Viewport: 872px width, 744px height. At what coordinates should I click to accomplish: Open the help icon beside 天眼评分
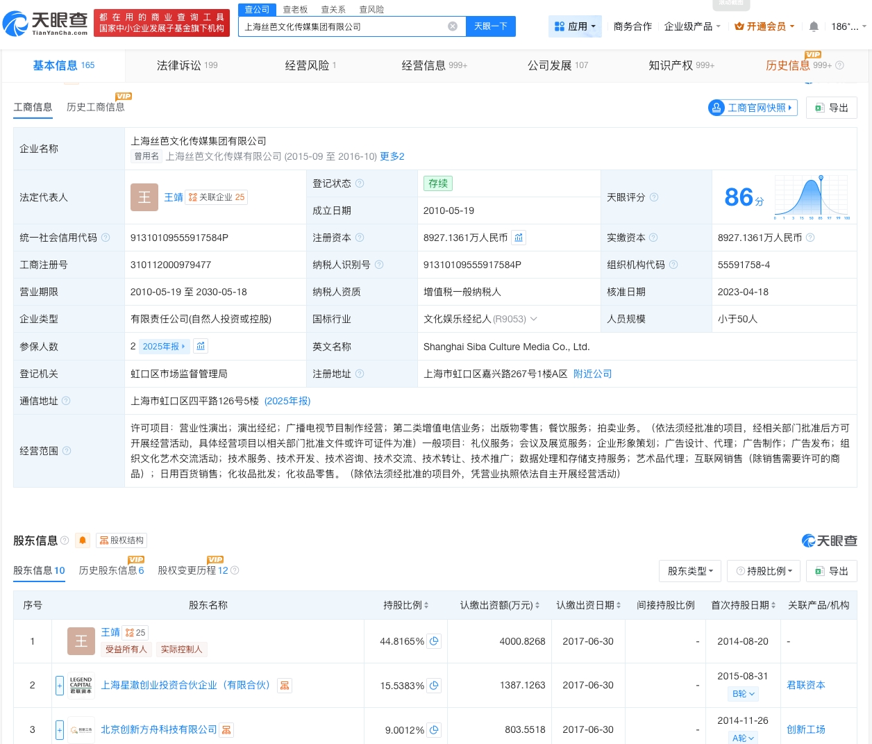654,197
